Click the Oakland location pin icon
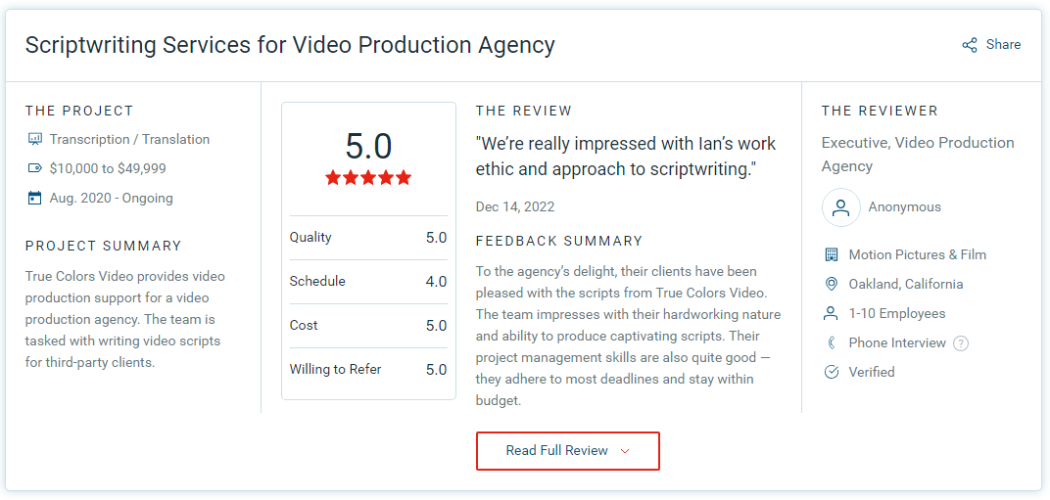 coord(832,284)
